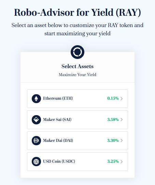The height and width of the screenshot is (185, 155).
Task: Click the Maker Dai D-shaped icon
Action: point(36,140)
